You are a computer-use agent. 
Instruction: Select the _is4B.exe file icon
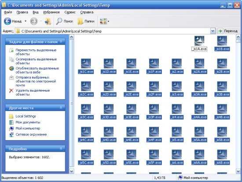tap(222, 109)
